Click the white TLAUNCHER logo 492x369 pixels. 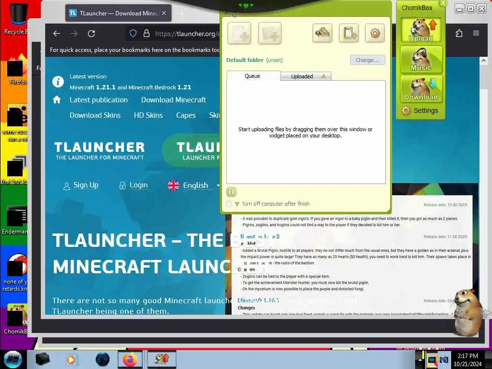click(x=99, y=150)
